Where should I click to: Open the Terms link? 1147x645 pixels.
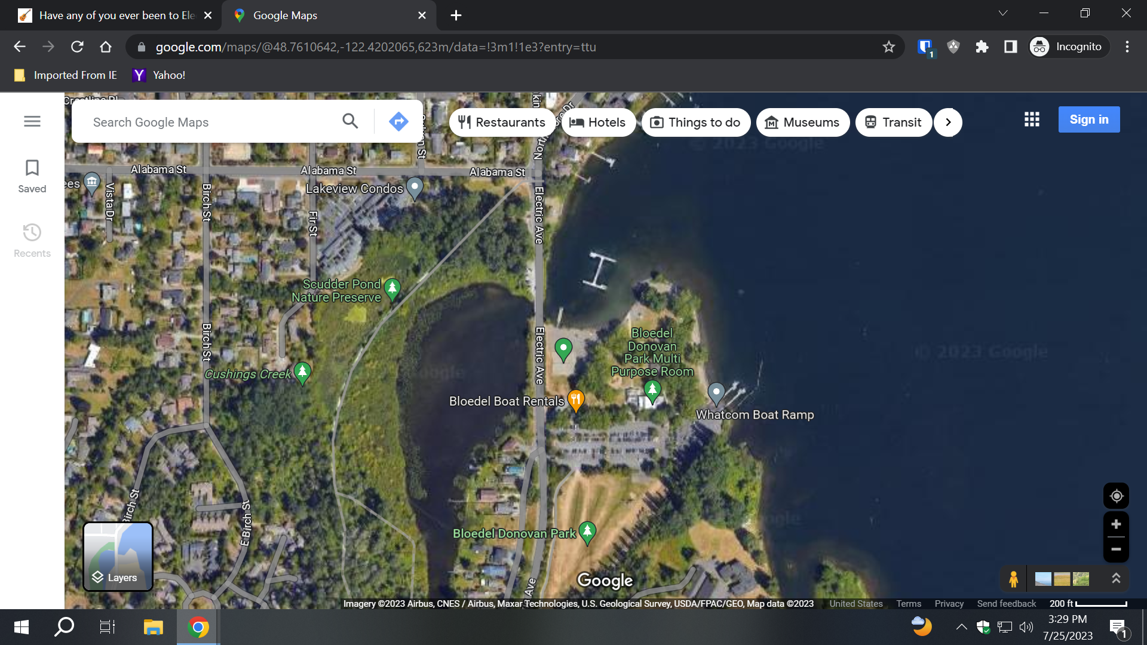point(909,604)
